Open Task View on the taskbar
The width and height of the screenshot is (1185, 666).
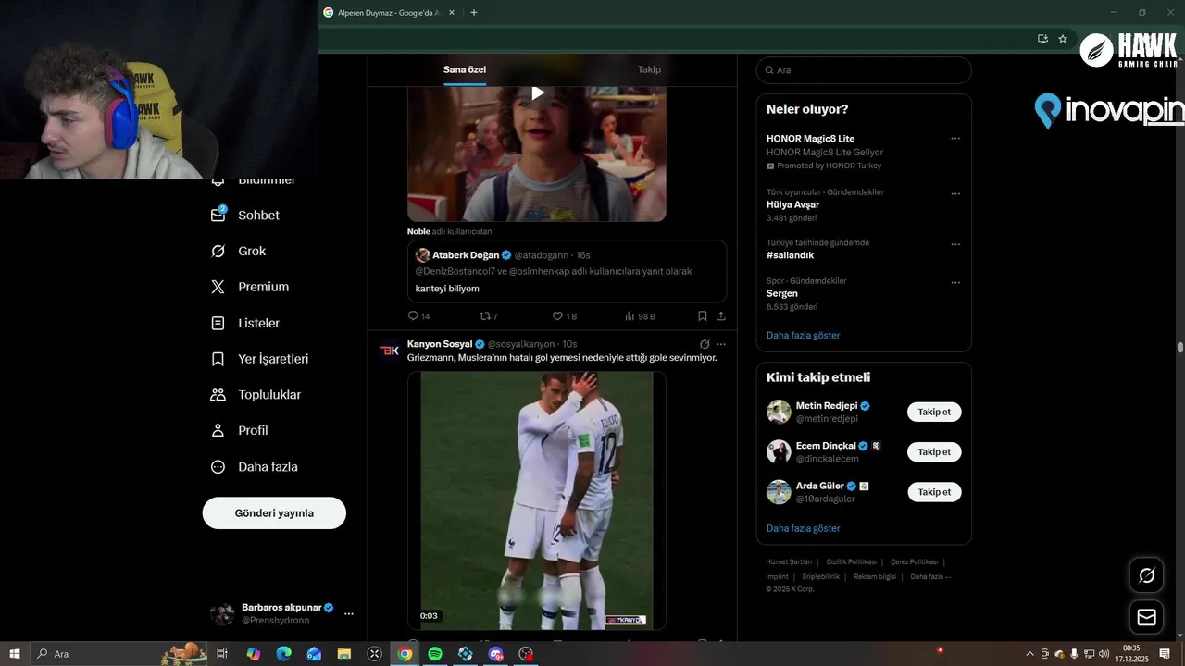(x=222, y=654)
